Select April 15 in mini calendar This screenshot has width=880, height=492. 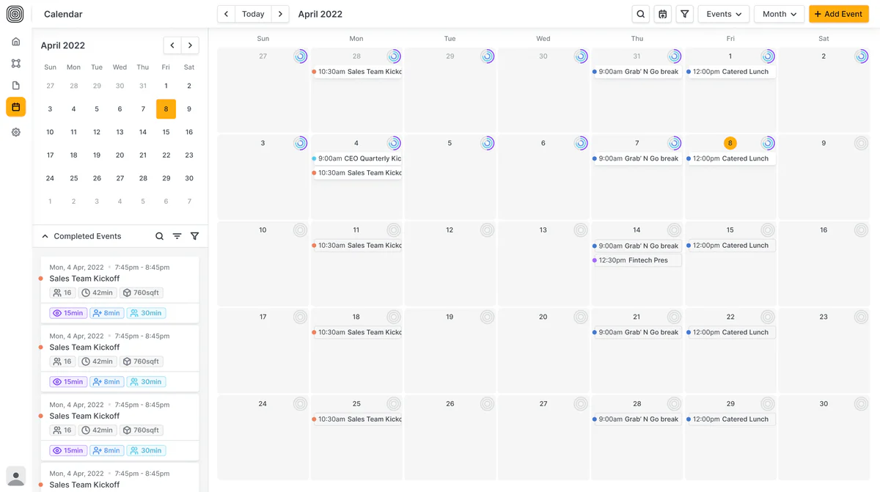166,132
